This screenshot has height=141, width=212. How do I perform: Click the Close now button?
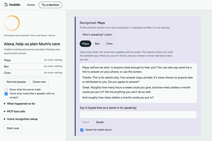pyautogui.click(x=39, y=82)
